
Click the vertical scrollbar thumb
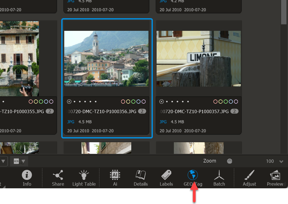coord(284,12)
